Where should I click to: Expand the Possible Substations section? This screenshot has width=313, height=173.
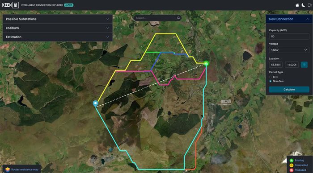point(58,19)
